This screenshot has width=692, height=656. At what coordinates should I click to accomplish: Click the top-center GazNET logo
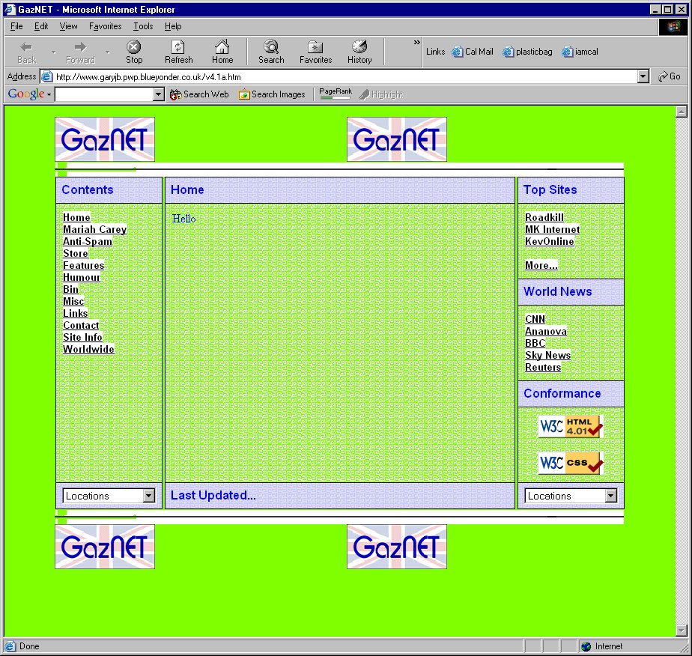pyautogui.click(x=397, y=139)
